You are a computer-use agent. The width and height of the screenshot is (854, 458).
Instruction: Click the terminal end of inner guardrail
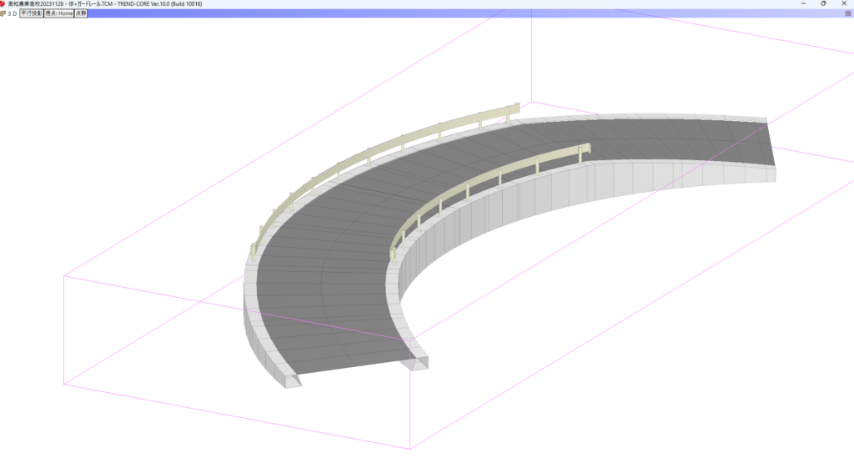(585, 148)
